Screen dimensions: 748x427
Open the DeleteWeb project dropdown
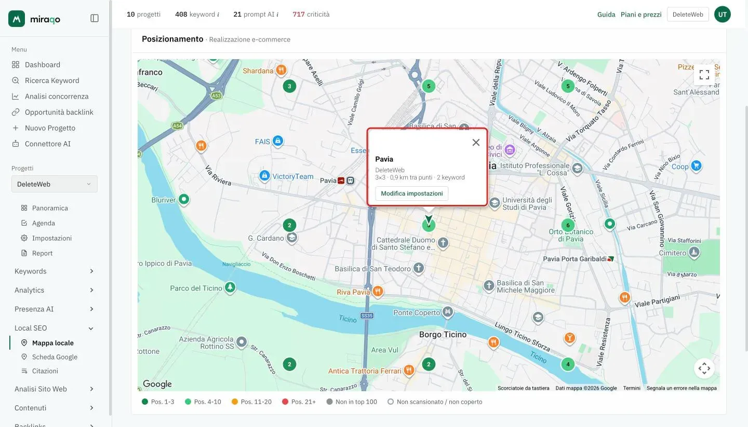[x=55, y=184]
